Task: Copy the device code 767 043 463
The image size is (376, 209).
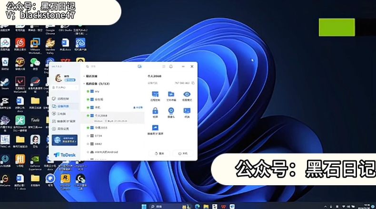Action: click(193, 83)
